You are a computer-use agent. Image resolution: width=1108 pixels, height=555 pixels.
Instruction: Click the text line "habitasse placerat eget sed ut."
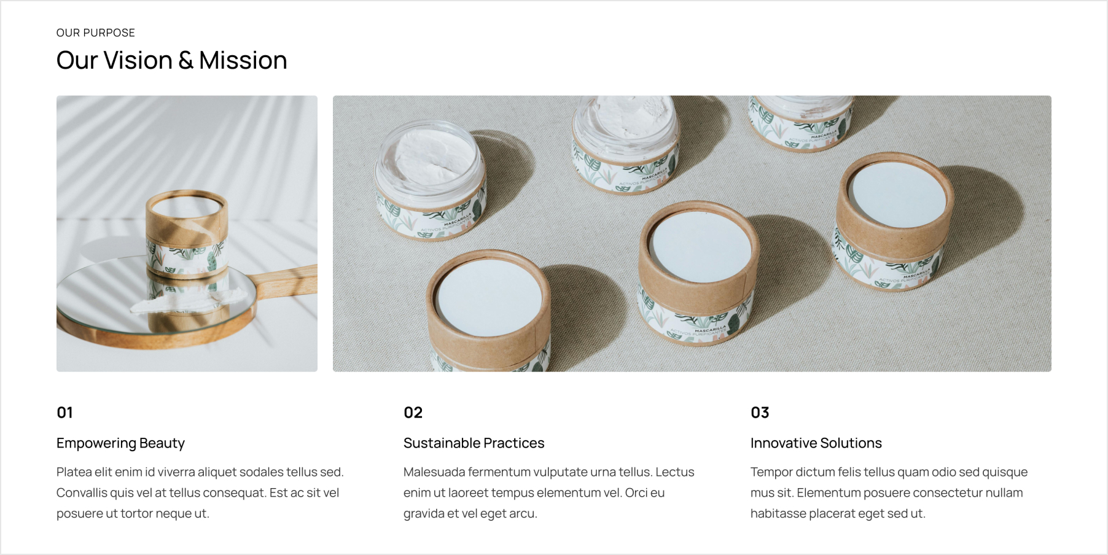click(838, 513)
